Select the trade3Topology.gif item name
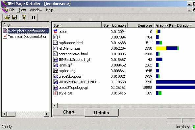 point(74,88)
